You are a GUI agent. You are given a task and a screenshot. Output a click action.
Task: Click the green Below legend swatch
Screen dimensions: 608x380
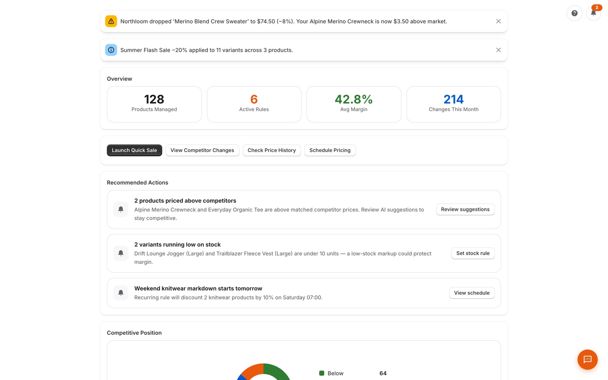pos(322,373)
